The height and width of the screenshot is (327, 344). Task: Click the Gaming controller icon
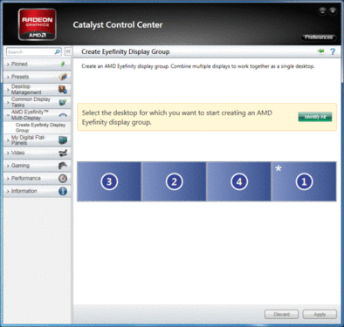pos(63,166)
